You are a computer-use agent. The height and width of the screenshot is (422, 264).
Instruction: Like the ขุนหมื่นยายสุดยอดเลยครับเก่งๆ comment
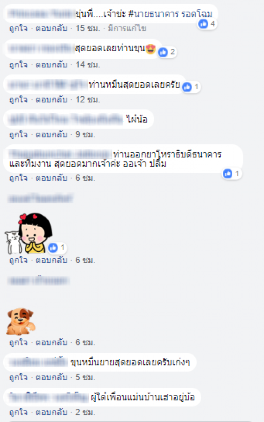(x=19, y=377)
